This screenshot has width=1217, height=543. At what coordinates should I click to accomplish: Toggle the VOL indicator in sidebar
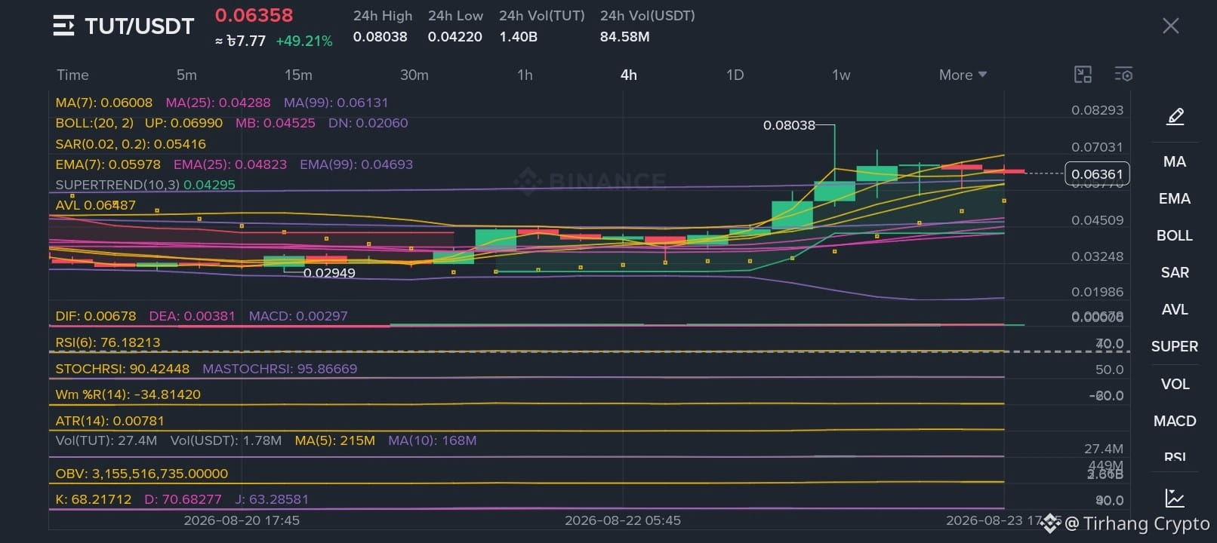[x=1175, y=384]
